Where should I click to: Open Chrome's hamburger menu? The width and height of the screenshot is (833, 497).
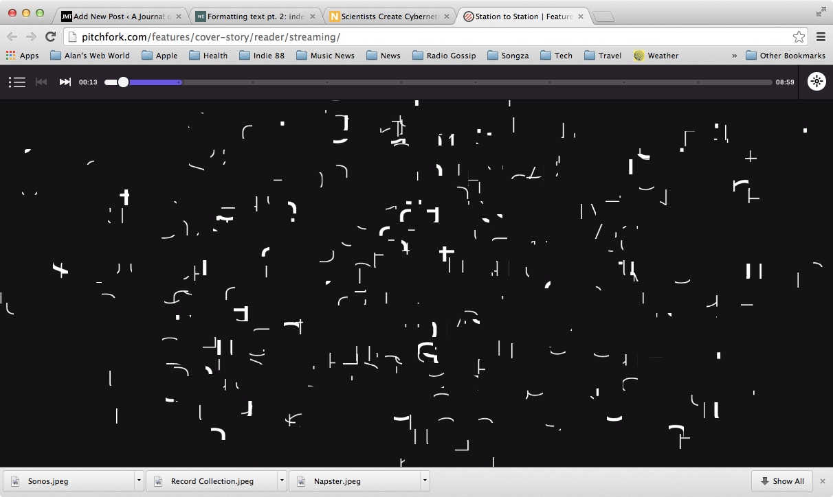[821, 37]
